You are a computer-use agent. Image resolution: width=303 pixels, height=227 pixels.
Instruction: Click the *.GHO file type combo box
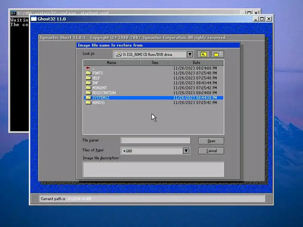(x=155, y=151)
